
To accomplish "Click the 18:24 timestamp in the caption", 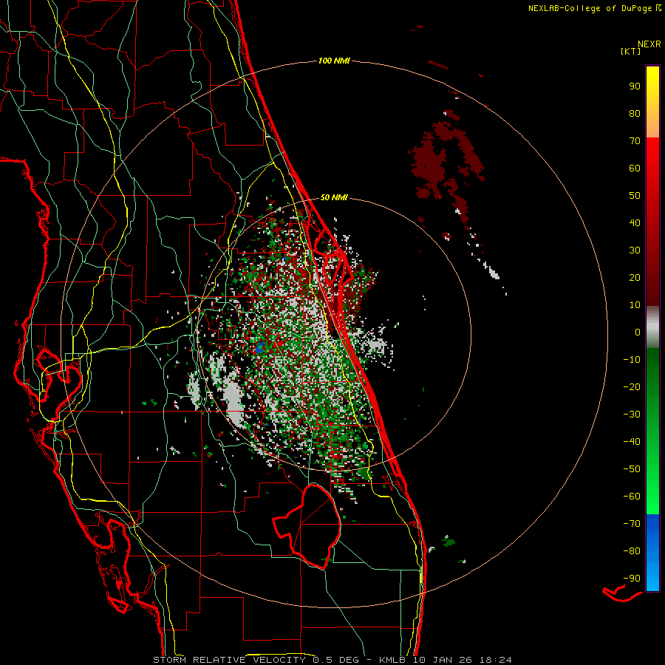I will point(495,660).
